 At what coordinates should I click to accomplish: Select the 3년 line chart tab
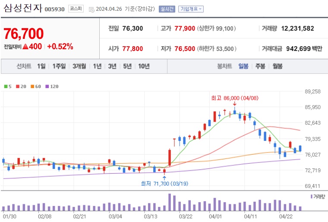click(x=112, y=67)
